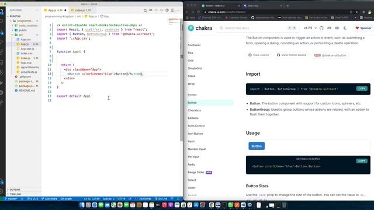Click the blue Button usage example

point(257,146)
